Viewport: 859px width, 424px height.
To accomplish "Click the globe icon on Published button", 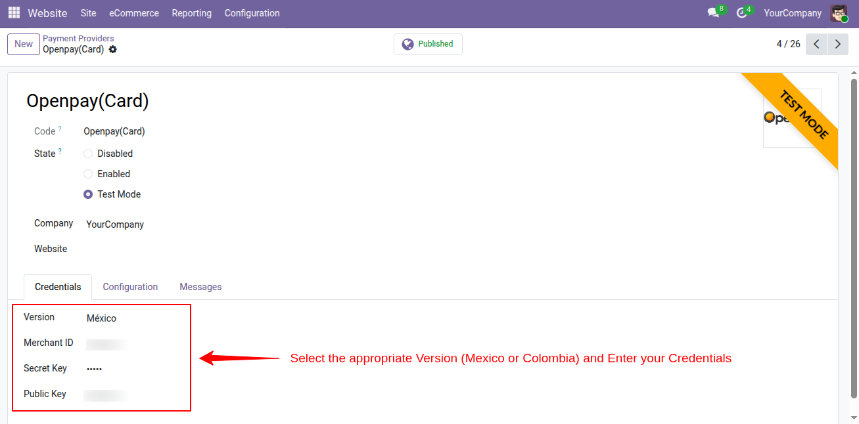I will point(407,44).
